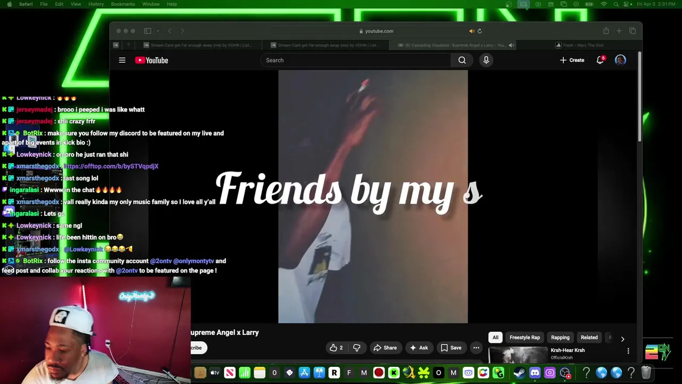Open the Edit menu
The height and width of the screenshot is (384, 682).
point(59,4)
